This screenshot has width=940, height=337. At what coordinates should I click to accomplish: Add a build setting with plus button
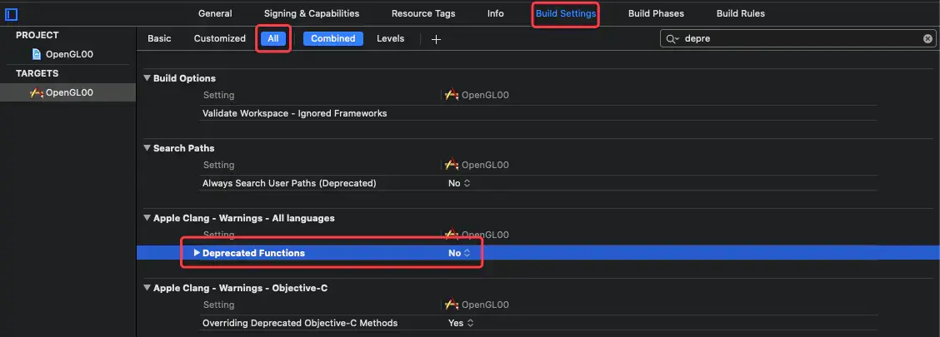coord(437,39)
